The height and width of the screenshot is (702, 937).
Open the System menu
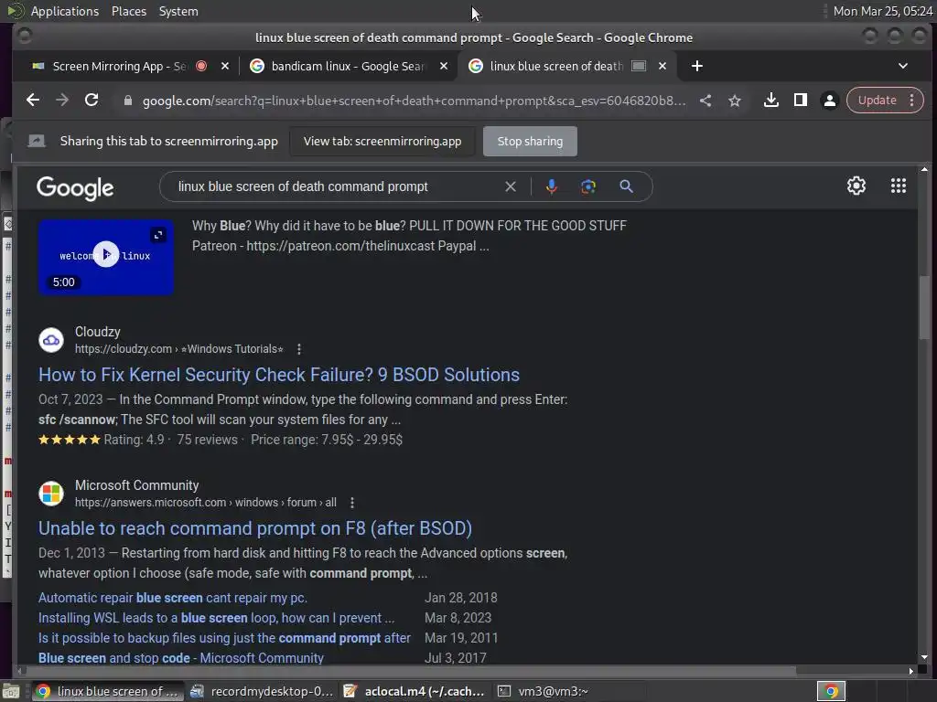[x=178, y=11]
